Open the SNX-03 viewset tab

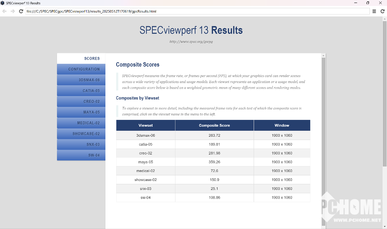(x=81, y=144)
